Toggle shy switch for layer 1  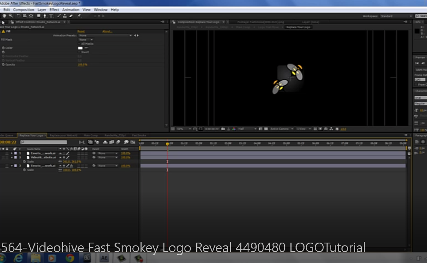tap(60, 153)
